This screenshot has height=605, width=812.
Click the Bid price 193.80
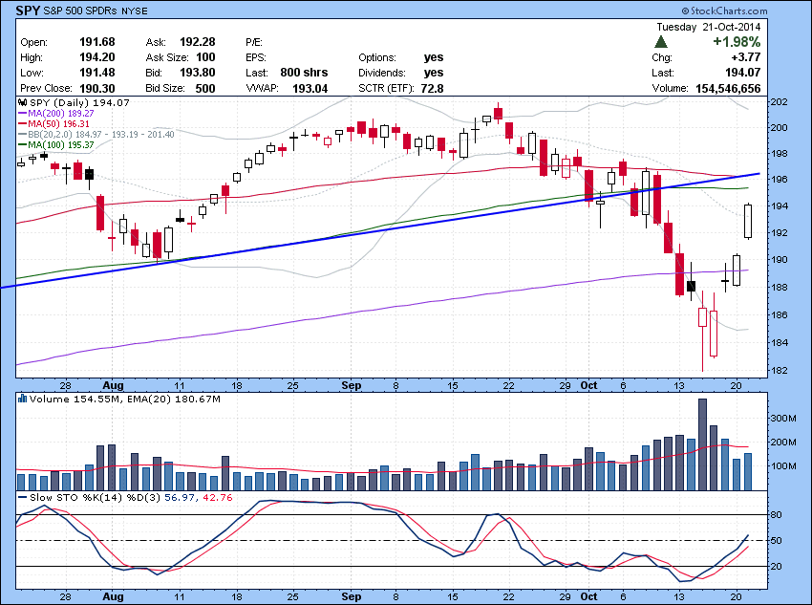pos(198,73)
